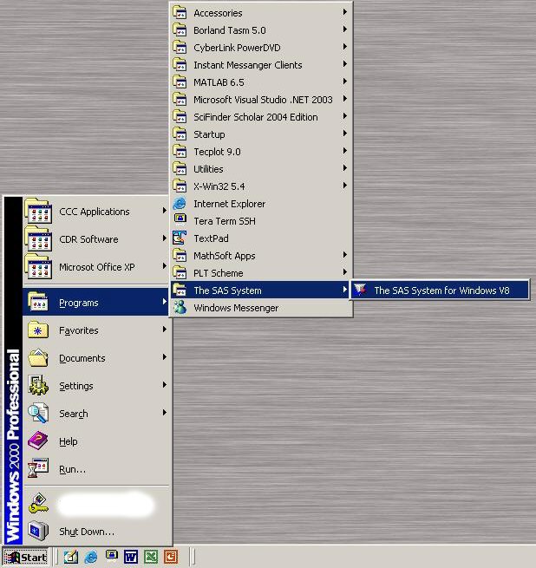Viewport: 536px width, 568px height.
Task: Select the Windows Messenger label
Action: [236, 308]
